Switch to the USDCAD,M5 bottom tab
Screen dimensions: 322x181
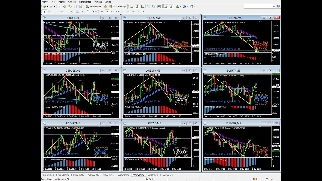(123, 175)
